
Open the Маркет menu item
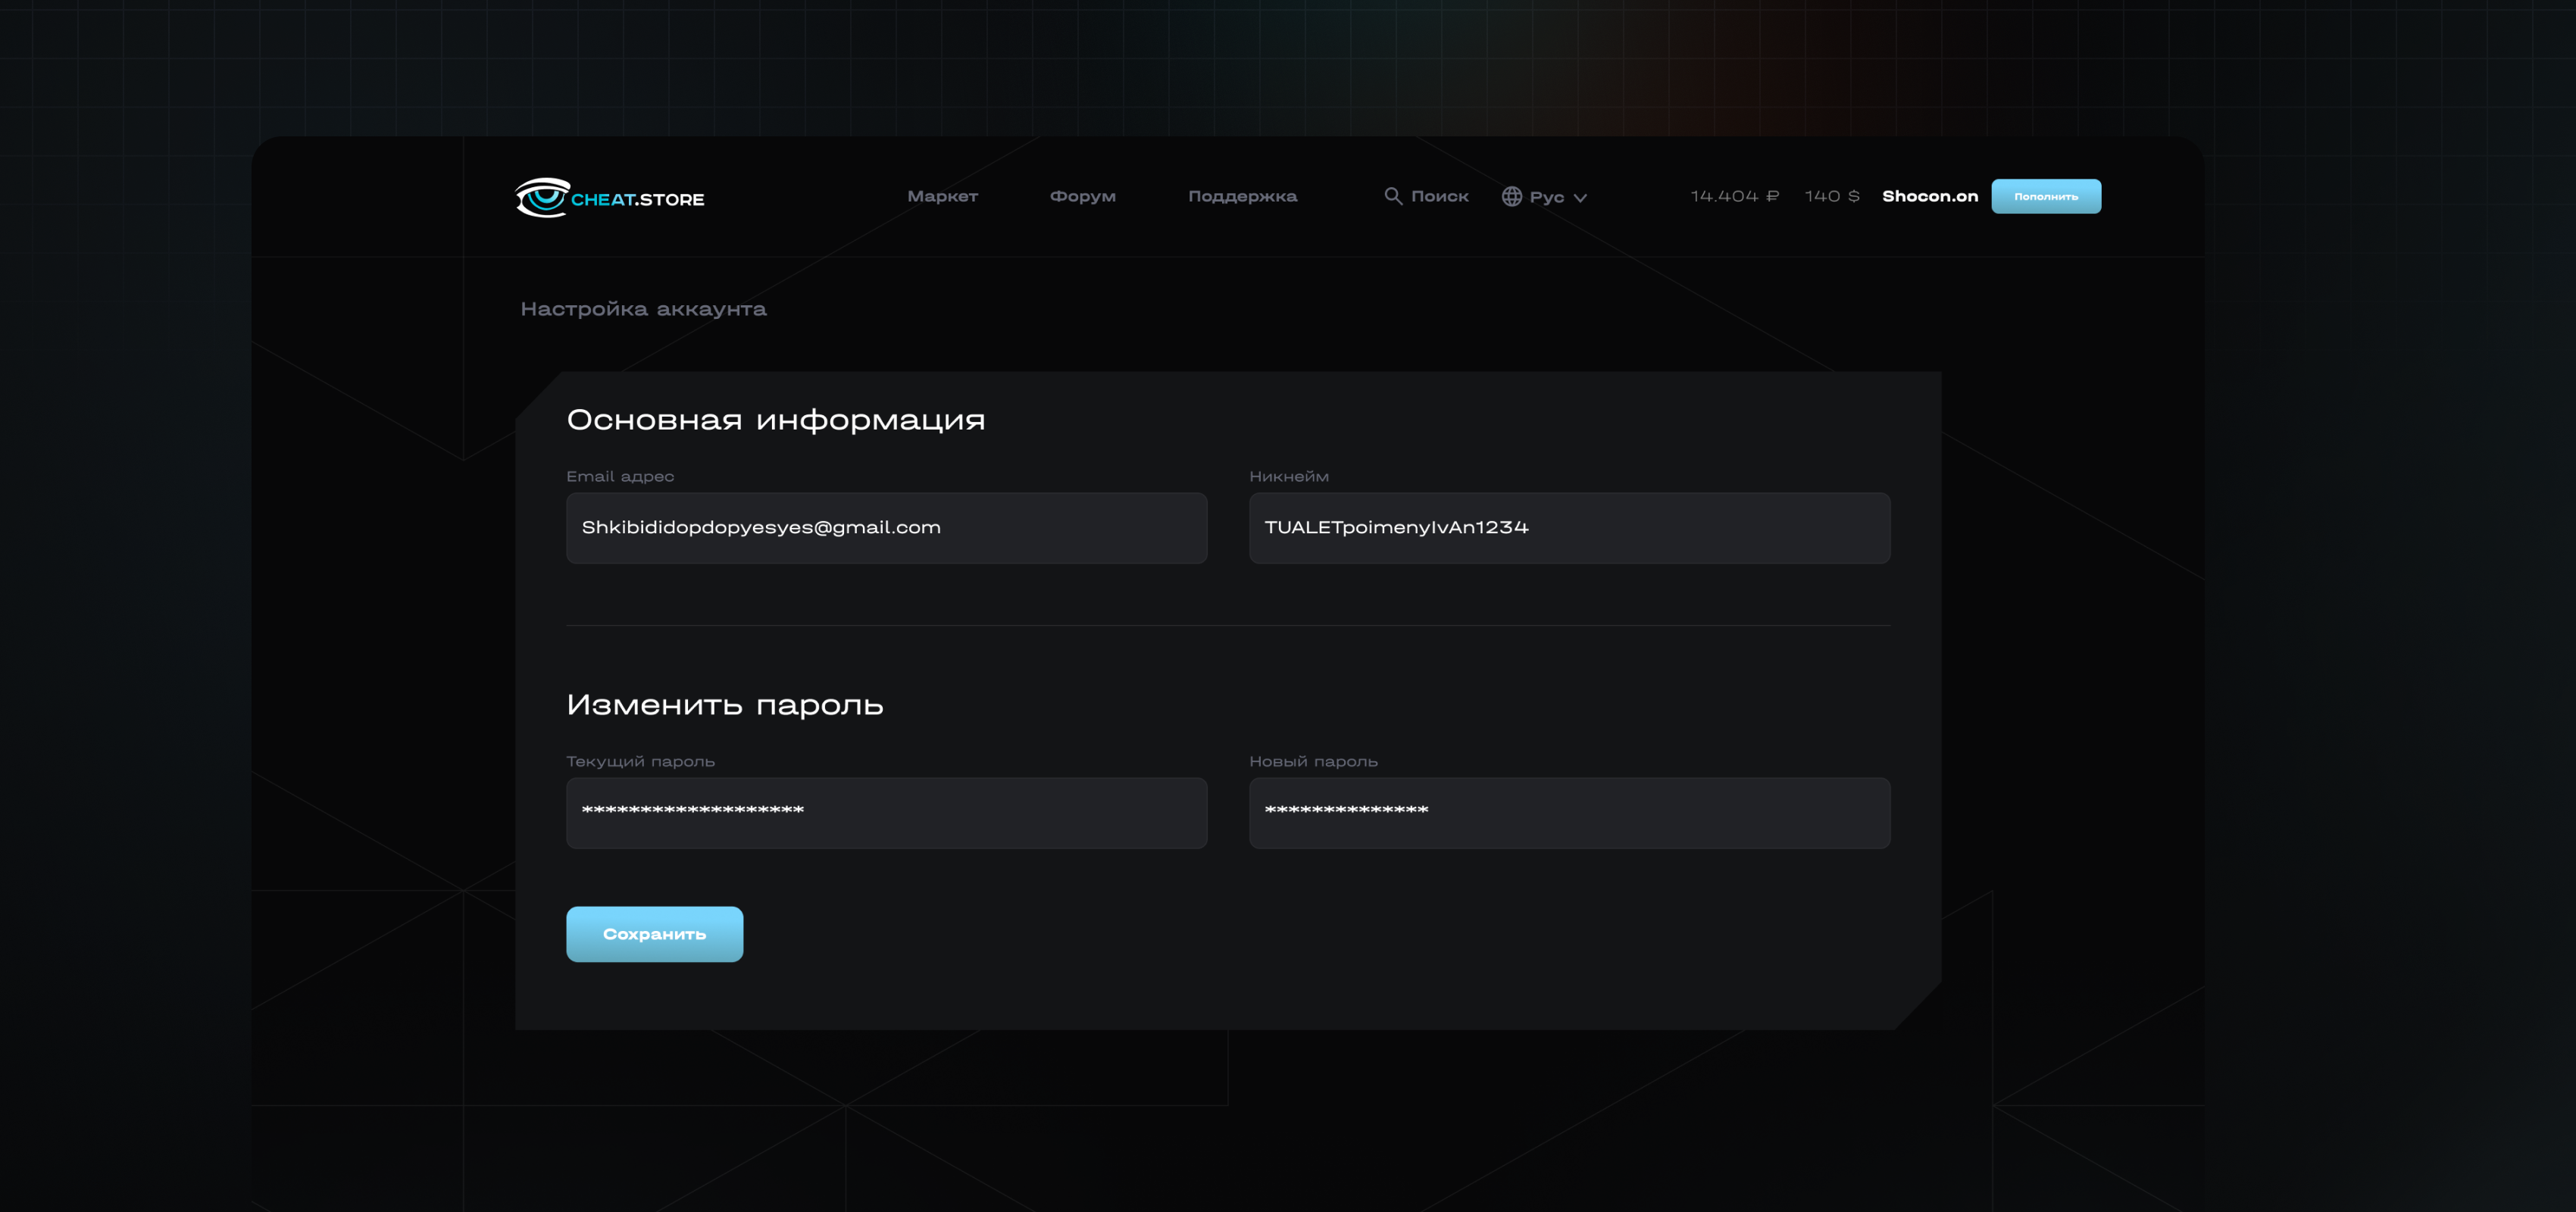pyautogui.click(x=942, y=196)
